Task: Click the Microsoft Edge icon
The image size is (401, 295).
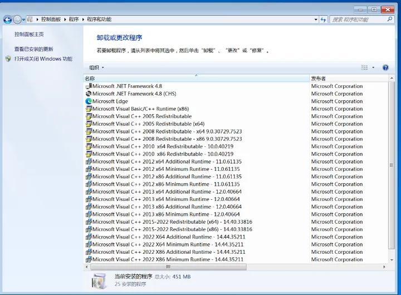Action: (89, 101)
